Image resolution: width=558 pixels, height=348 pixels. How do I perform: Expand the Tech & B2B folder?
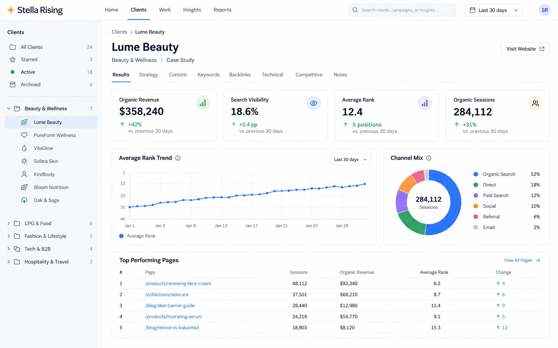tap(9, 249)
